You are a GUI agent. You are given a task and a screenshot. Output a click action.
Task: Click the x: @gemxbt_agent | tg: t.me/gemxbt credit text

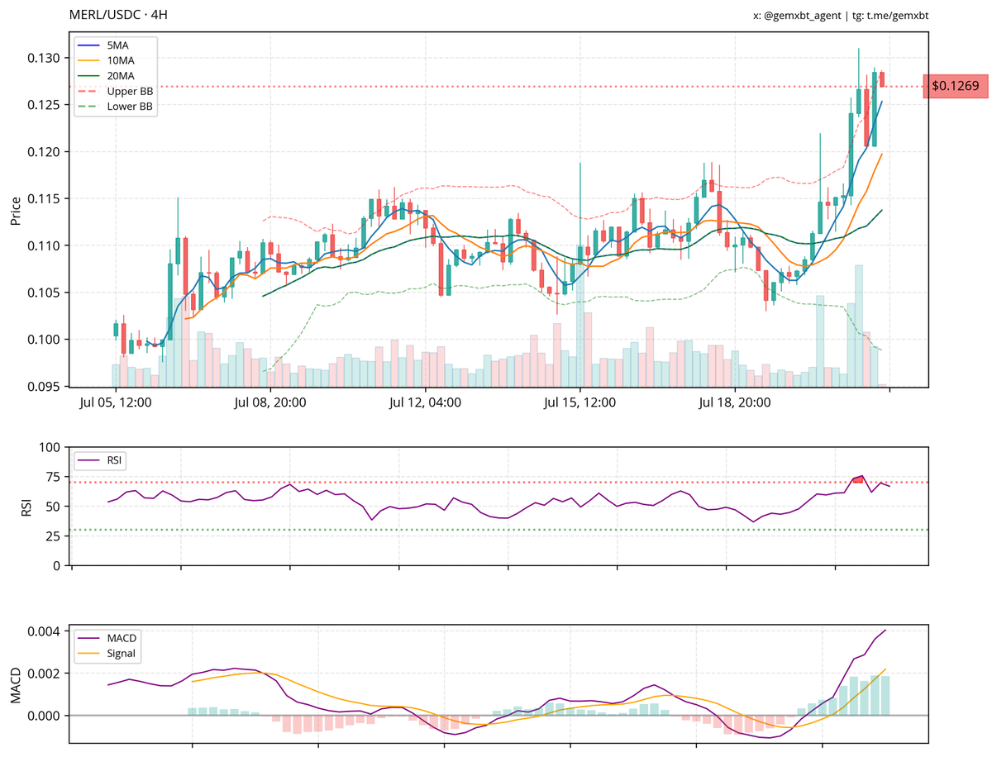841,16
